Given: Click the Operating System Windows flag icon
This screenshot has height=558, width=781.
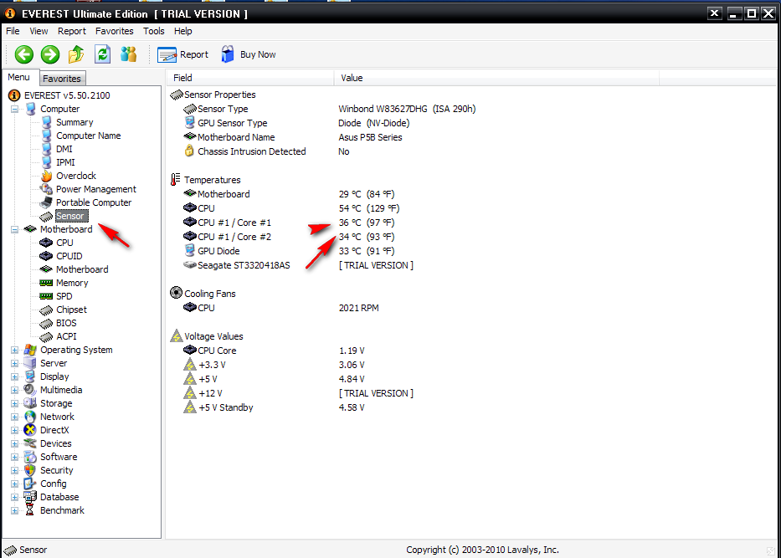Looking at the screenshot, I should tap(30, 350).
